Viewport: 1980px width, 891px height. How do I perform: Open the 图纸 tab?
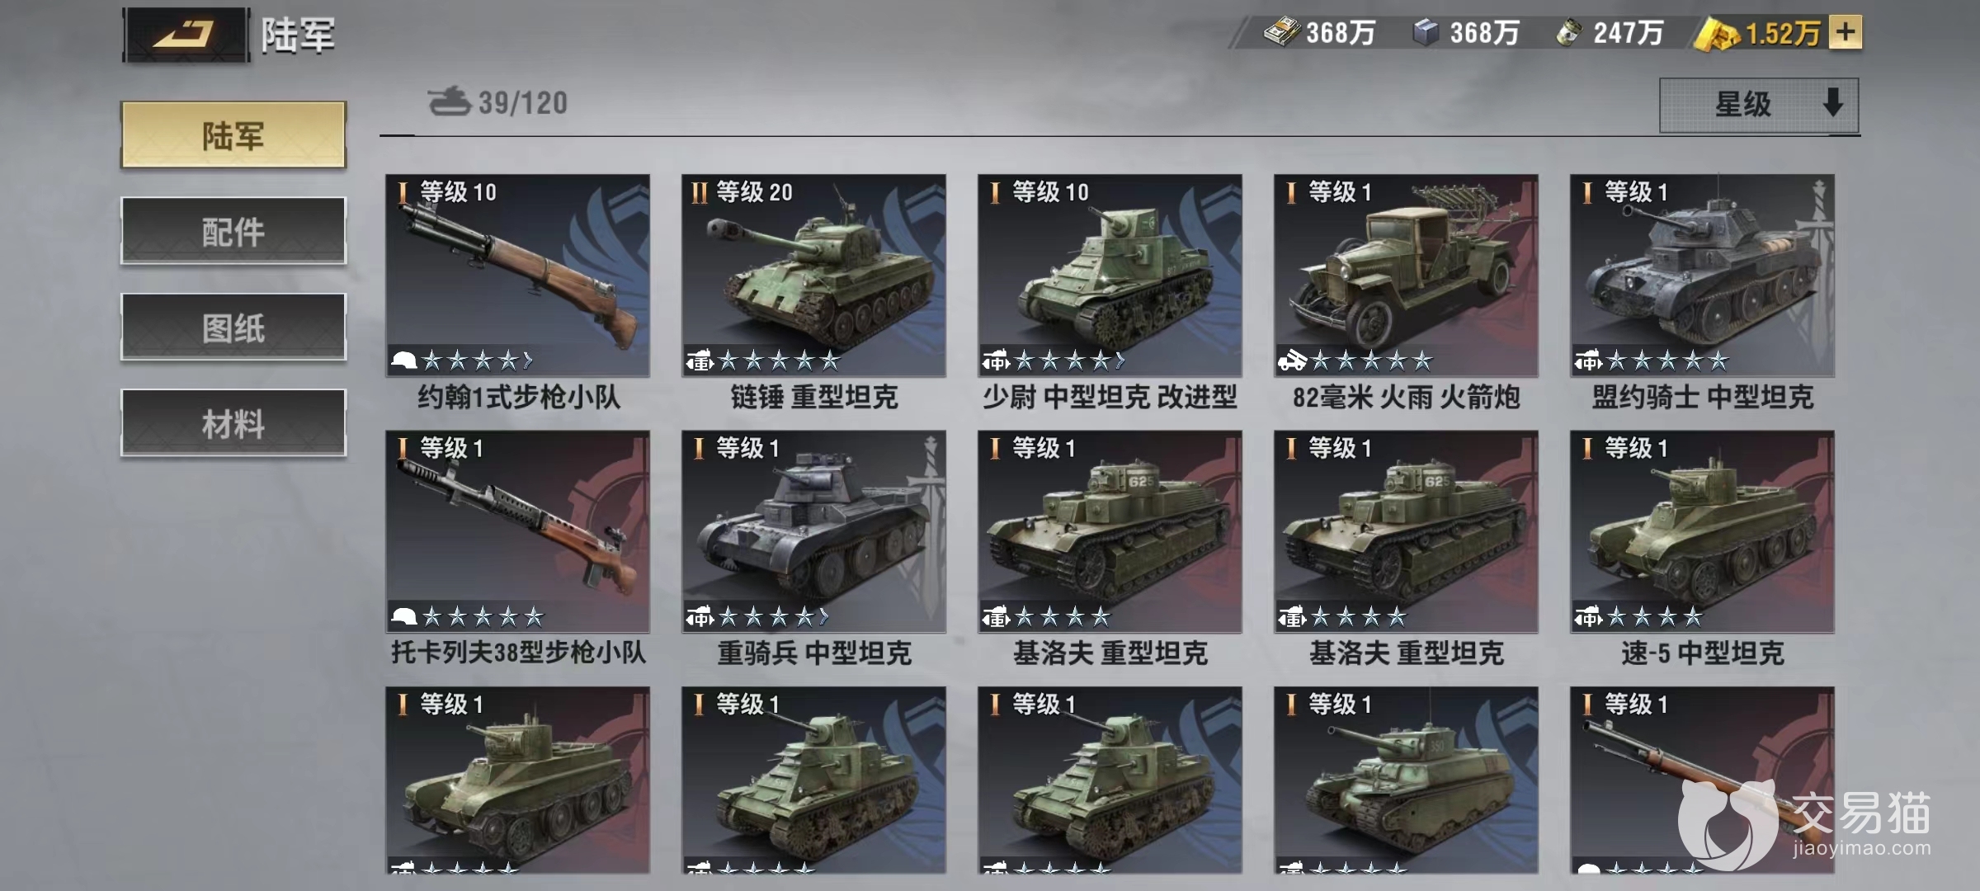[233, 327]
